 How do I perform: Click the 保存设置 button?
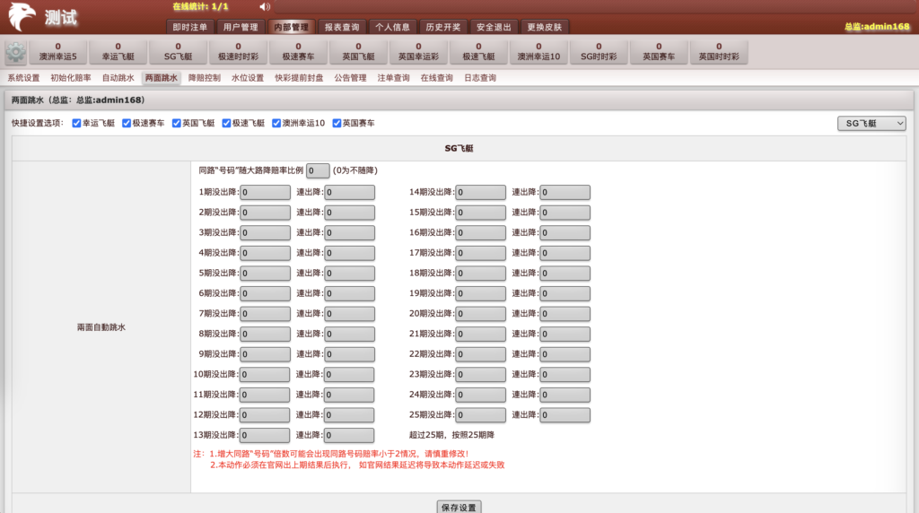(x=459, y=507)
